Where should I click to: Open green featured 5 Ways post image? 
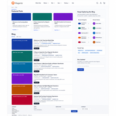[42, 17]
